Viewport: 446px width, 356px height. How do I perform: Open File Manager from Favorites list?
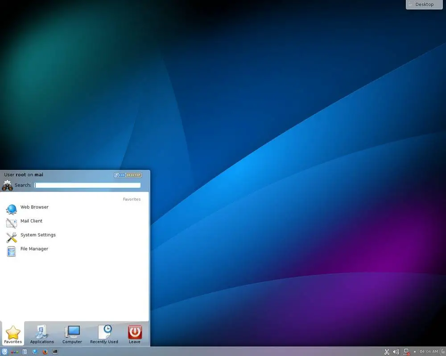pyautogui.click(x=34, y=249)
